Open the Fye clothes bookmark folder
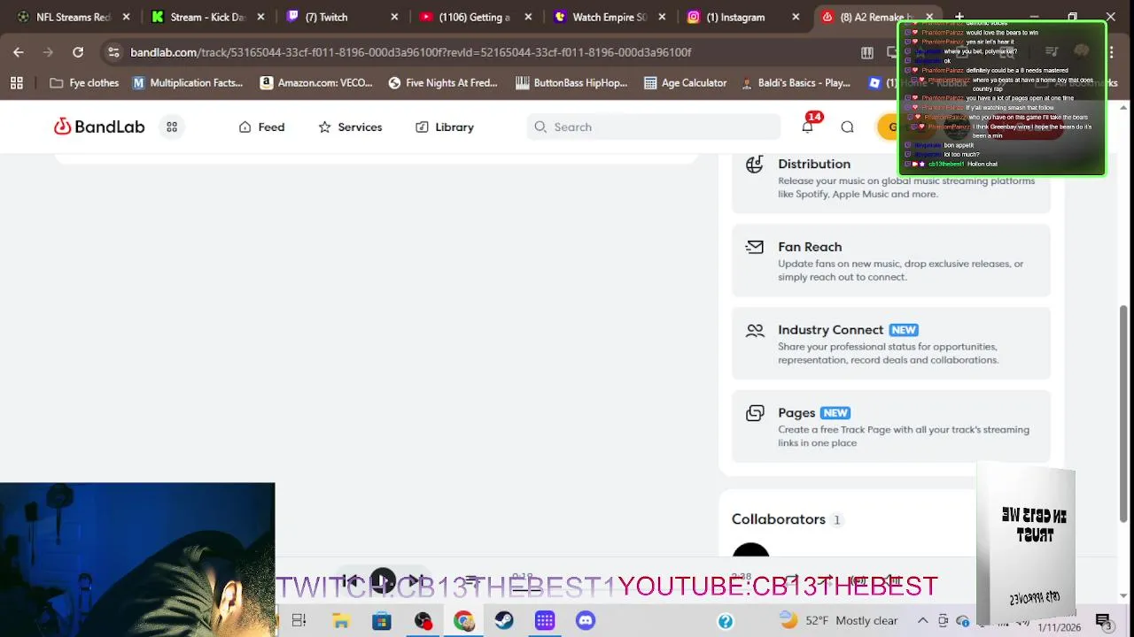1134x637 pixels. [x=84, y=82]
